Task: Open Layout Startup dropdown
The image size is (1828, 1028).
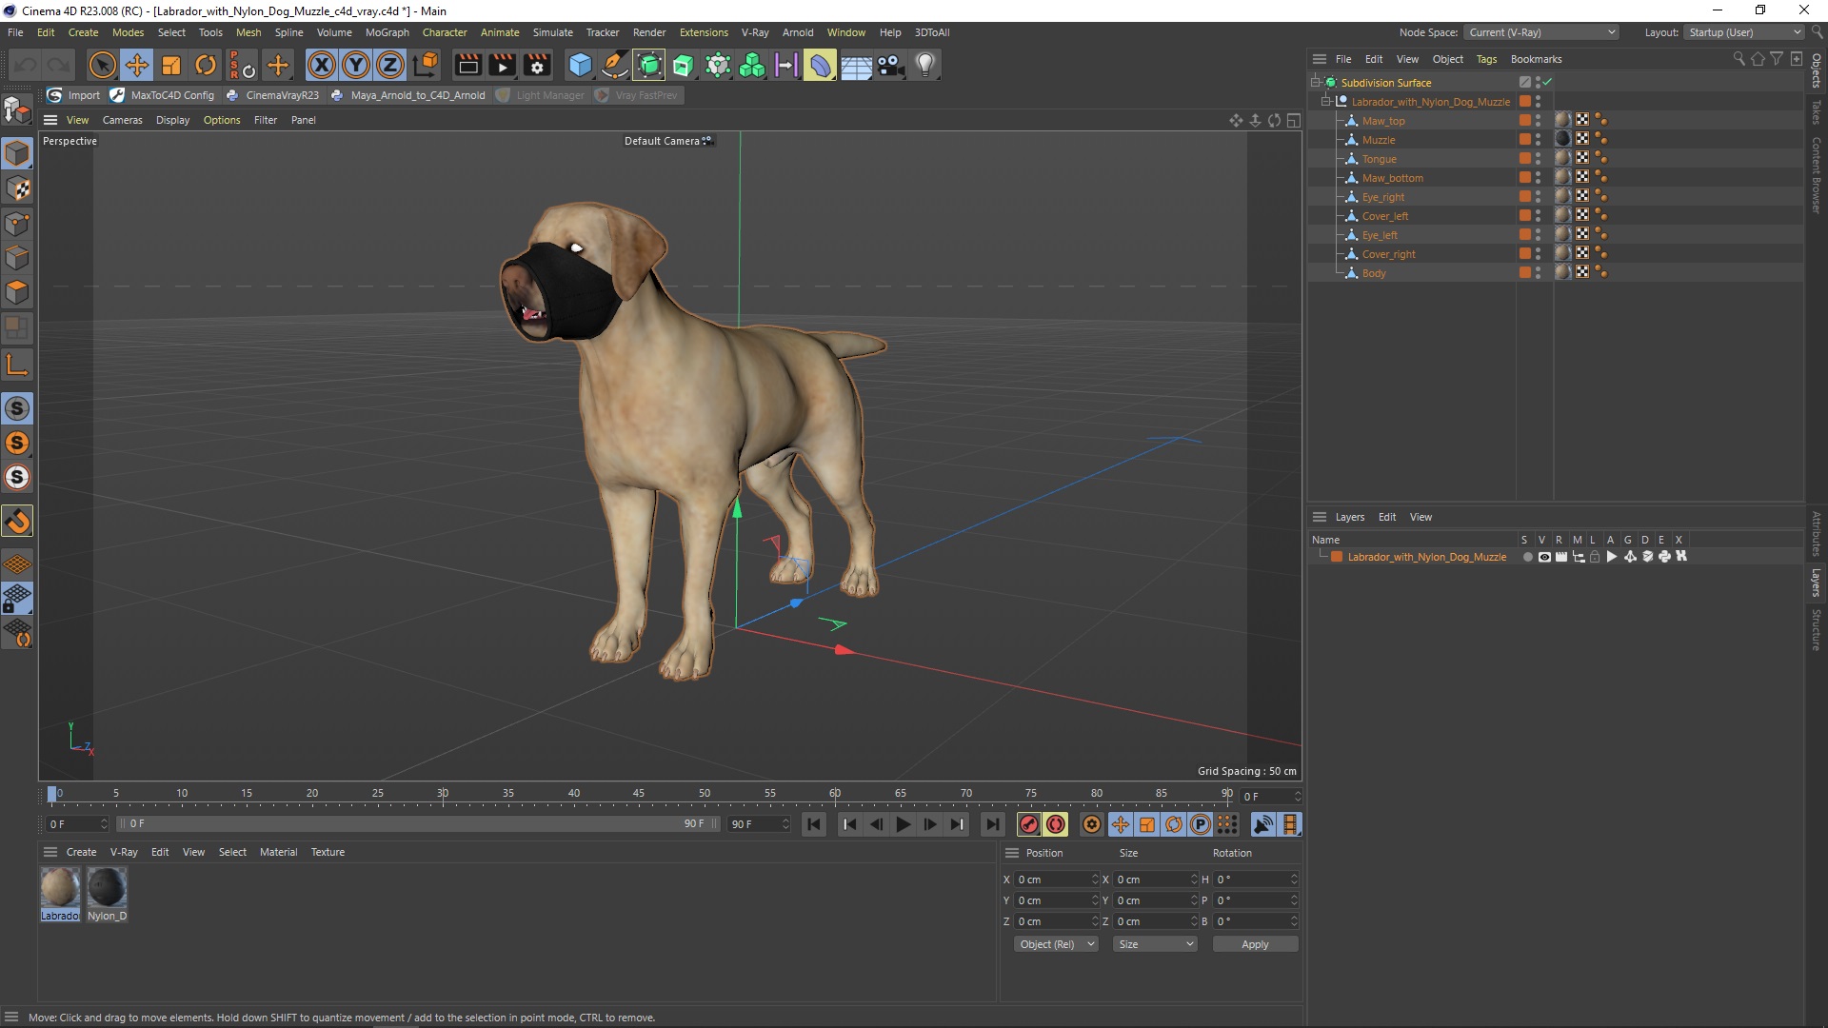Action: pyautogui.click(x=1744, y=32)
